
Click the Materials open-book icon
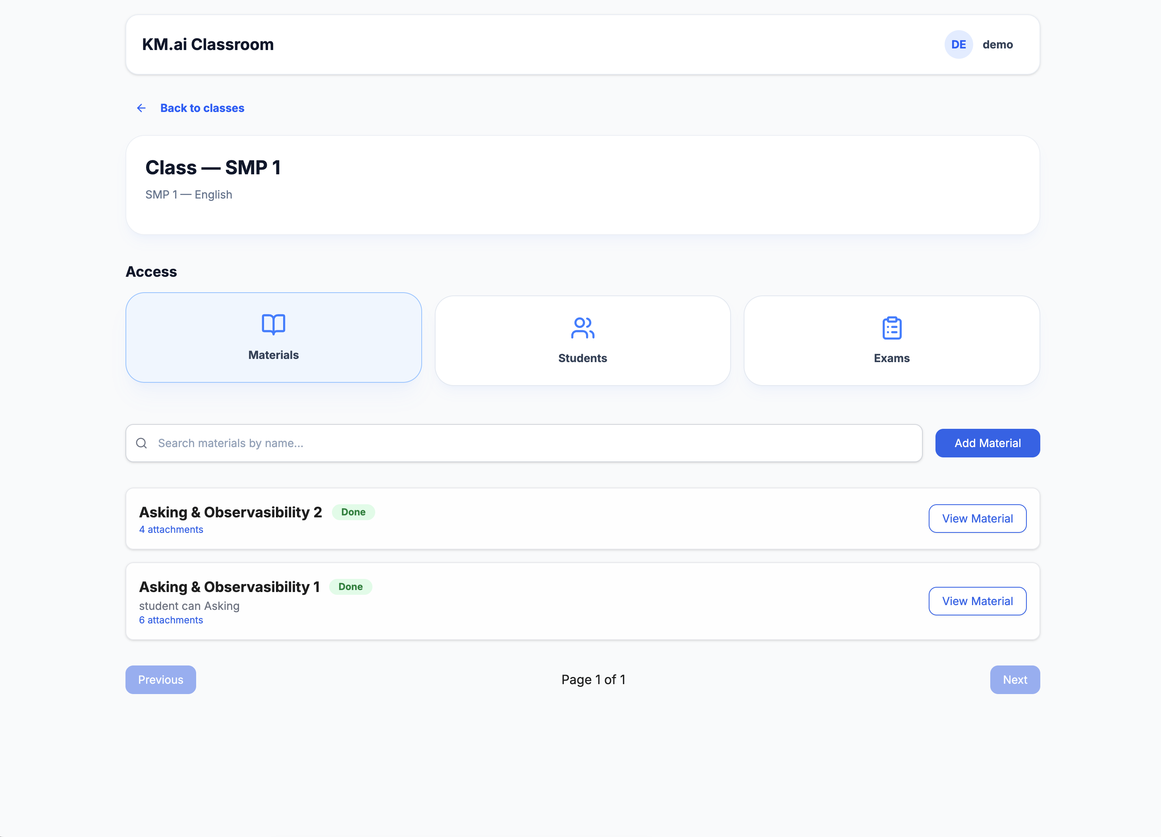click(273, 324)
